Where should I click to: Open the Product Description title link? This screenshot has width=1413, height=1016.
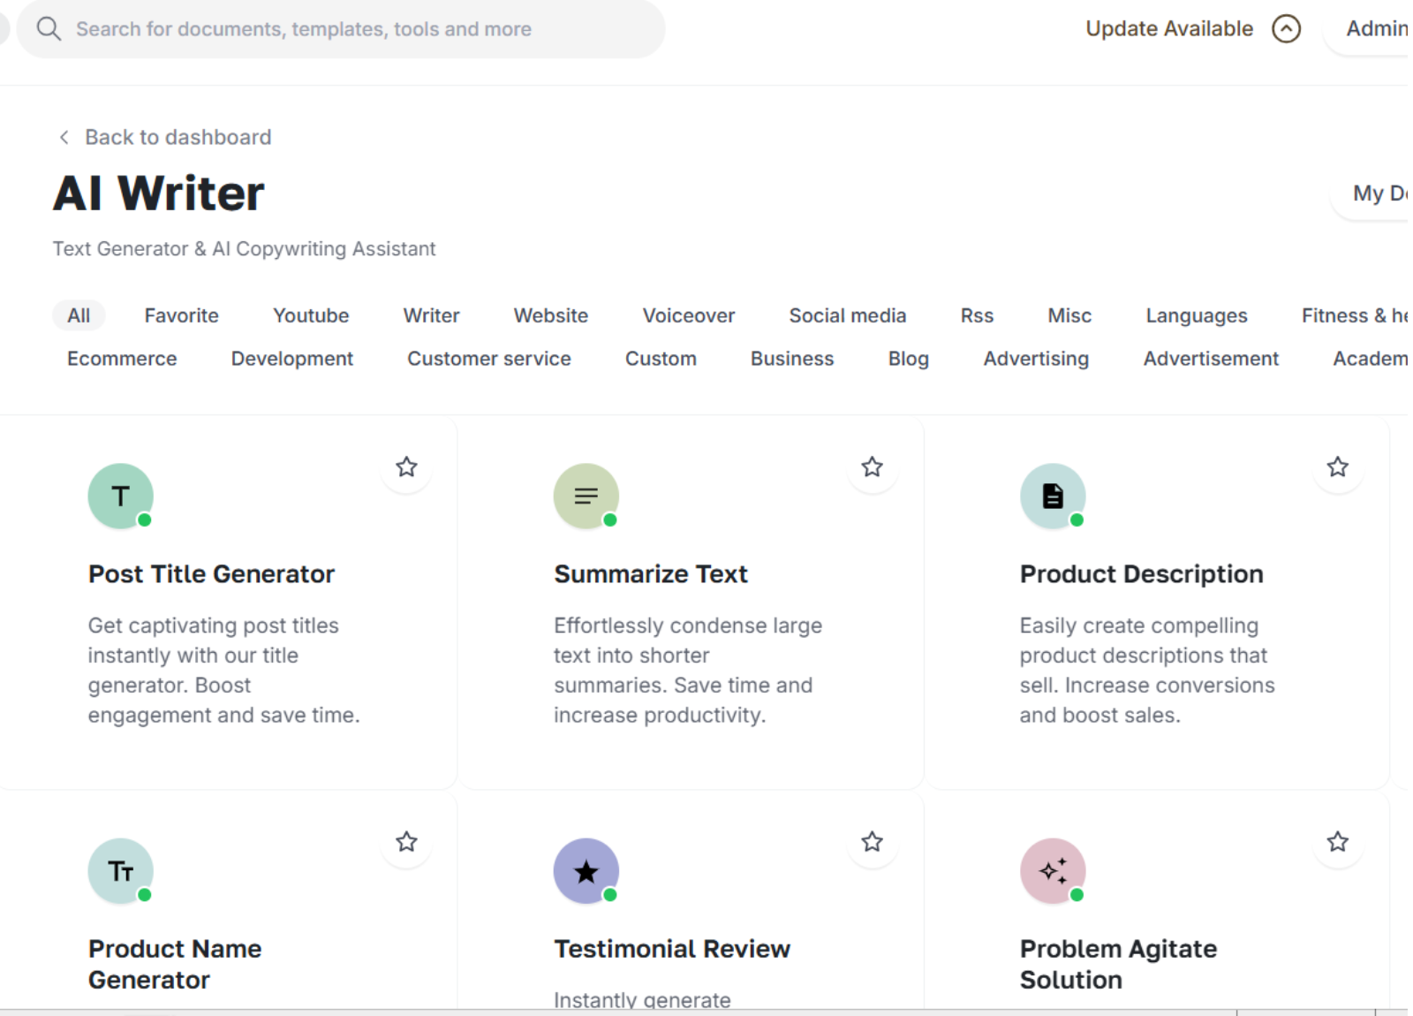1141,574
